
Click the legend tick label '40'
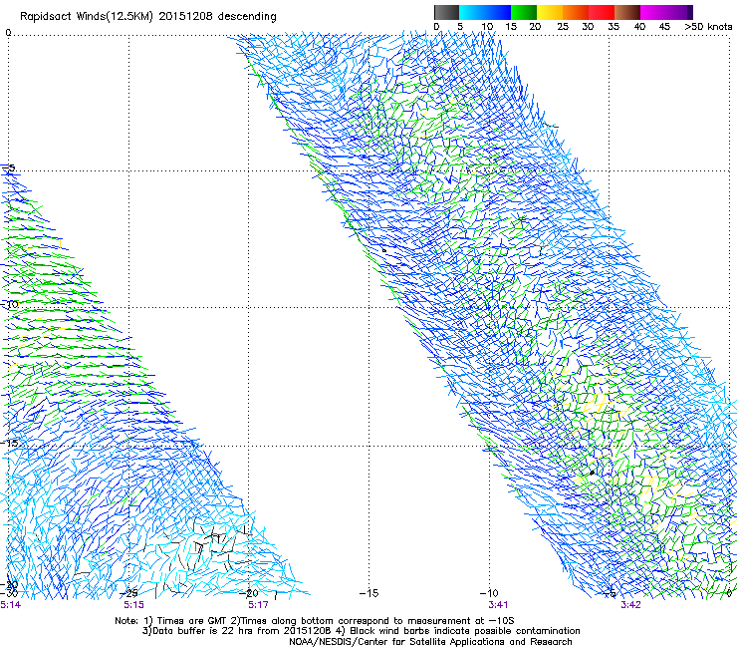(x=639, y=27)
